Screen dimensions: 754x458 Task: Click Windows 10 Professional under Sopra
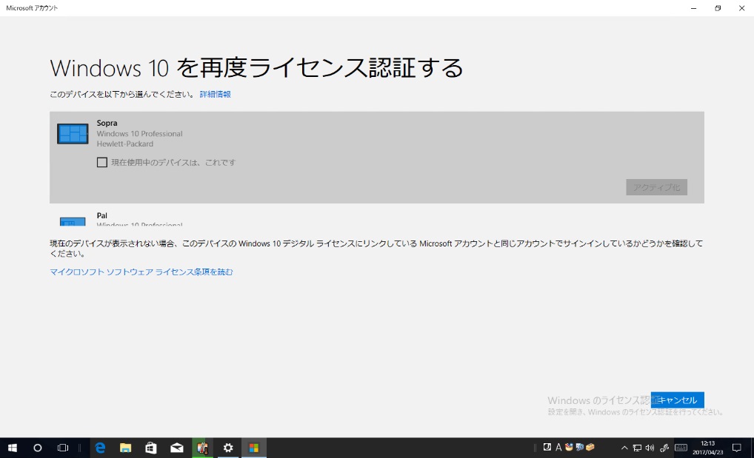click(x=139, y=134)
